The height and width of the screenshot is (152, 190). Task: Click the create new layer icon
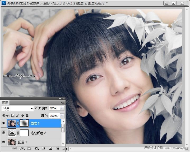[50, 149]
